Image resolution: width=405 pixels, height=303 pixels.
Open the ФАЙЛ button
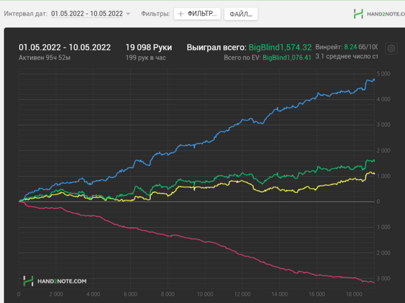(241, 14)
